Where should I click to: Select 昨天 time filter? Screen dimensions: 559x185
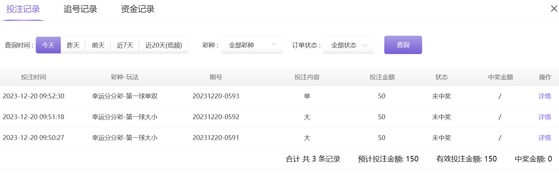click(73, 45)
